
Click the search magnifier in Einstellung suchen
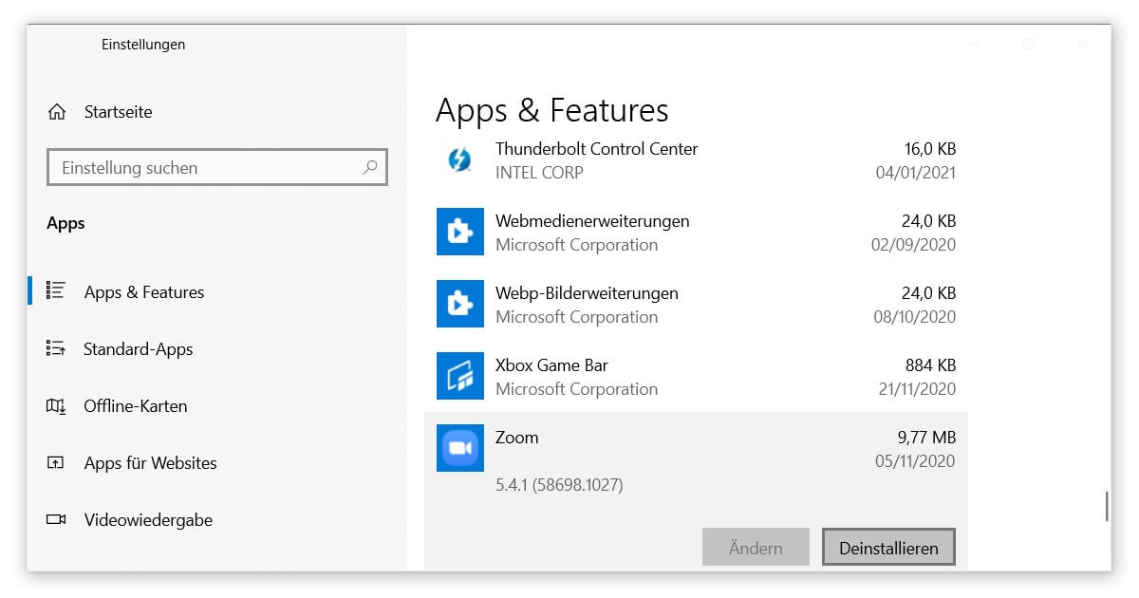click(x=370, y=167)
